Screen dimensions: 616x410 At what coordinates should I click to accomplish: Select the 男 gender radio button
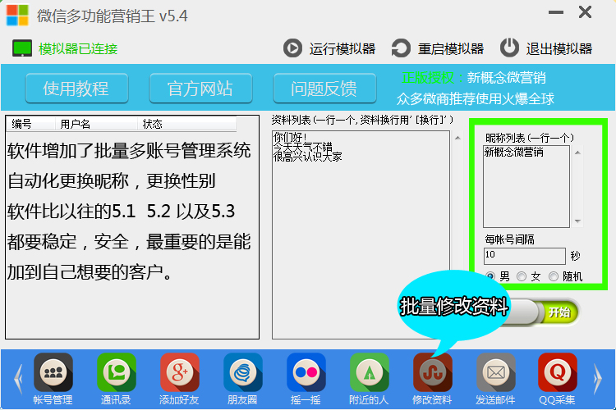491,276
